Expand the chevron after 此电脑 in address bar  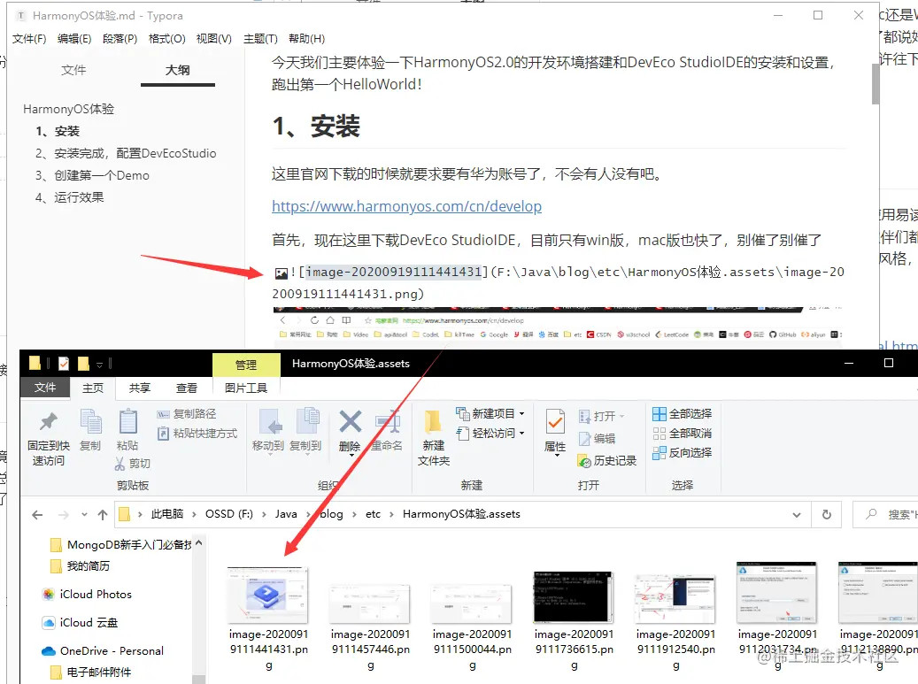click(195, 514)
